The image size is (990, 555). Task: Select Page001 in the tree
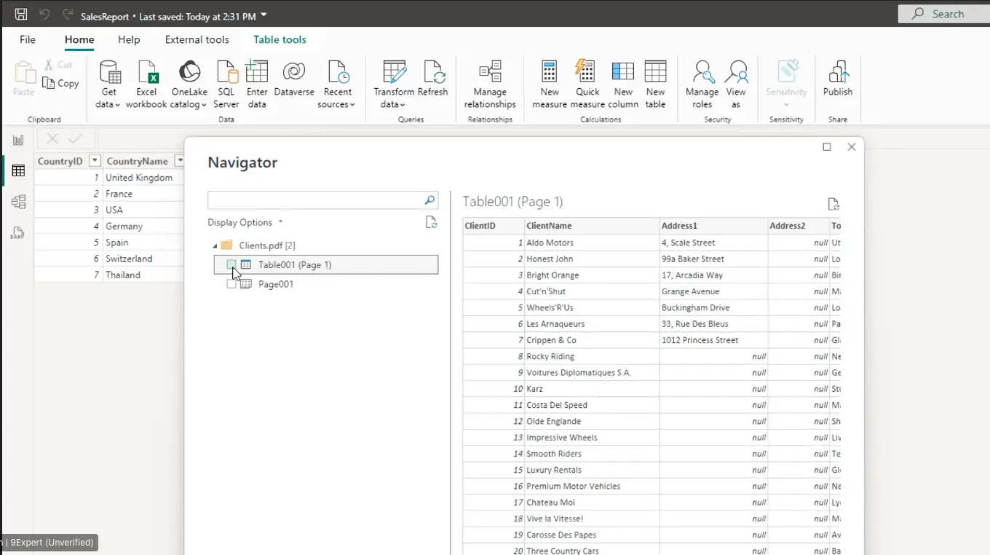(x=276, y=284)
